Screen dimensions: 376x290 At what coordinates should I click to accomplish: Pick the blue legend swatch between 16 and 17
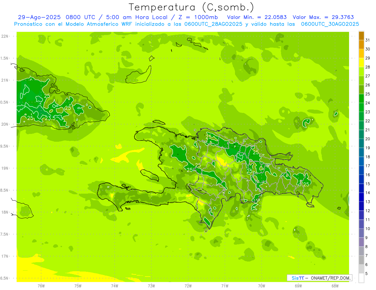pyautogui.click(x=361, y=170)
